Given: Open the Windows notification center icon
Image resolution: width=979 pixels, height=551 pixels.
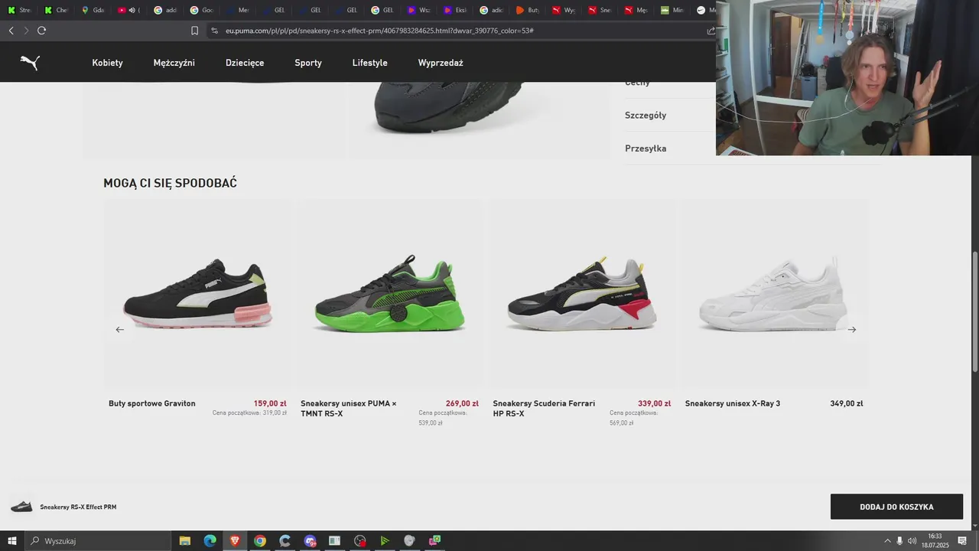Looking at the screenshot, I should [962, 541].
